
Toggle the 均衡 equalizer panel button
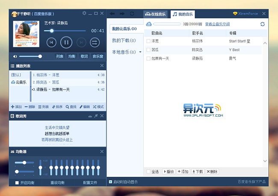coord(72,56)
